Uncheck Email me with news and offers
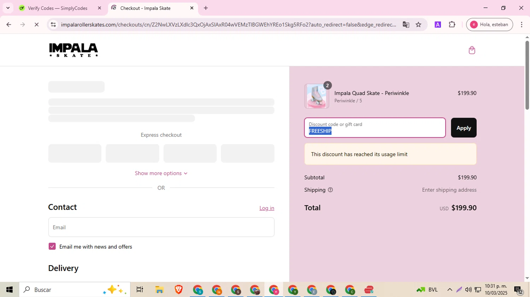The image size is (530, 297). click(52, 247)
